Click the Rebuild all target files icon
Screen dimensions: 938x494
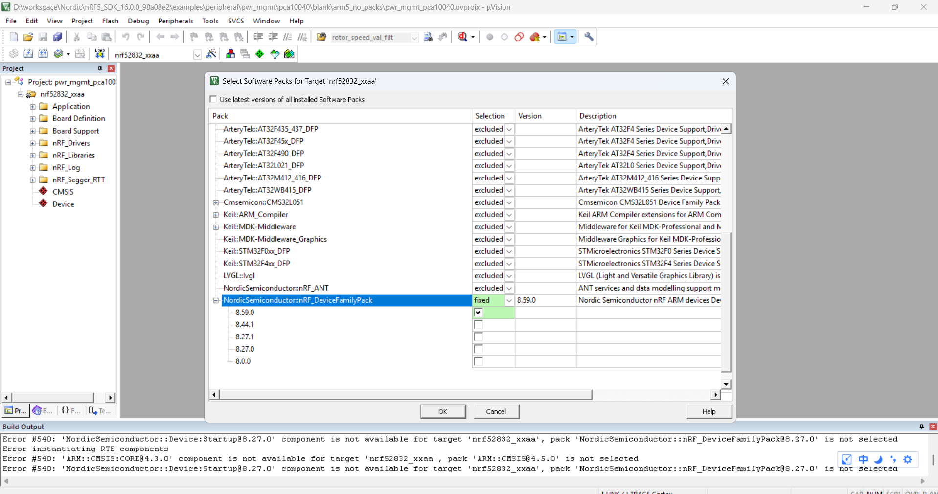point(43,54)
